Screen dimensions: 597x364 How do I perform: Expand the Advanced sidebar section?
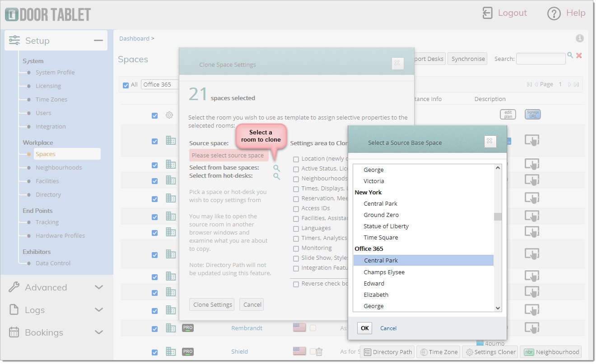(98, 287)
